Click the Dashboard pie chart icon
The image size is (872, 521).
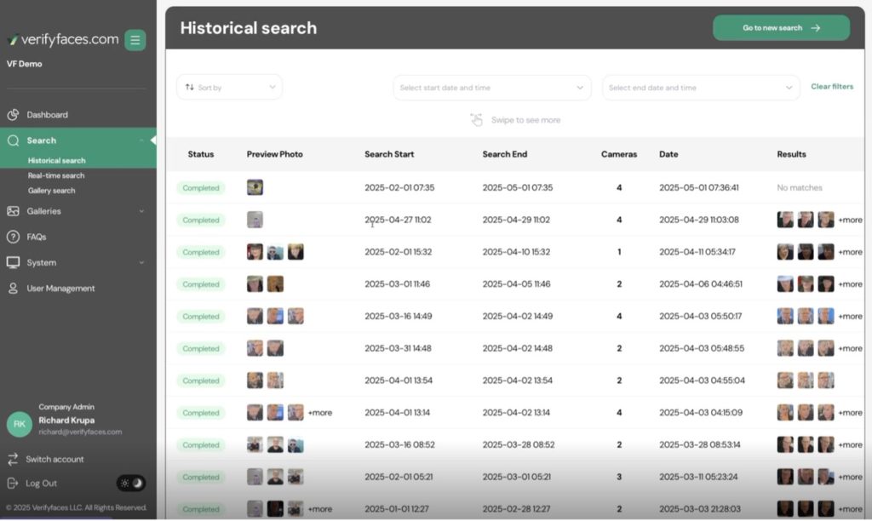(x=13, y=115)
